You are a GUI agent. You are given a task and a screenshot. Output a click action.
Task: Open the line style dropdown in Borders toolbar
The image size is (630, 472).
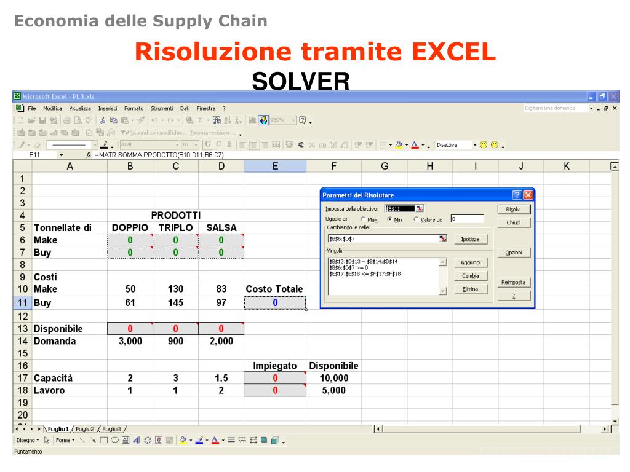[95, 144]
